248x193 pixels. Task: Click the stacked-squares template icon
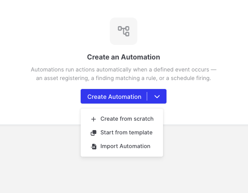click(x=94, y=133)
